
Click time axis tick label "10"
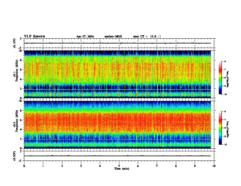214,166
